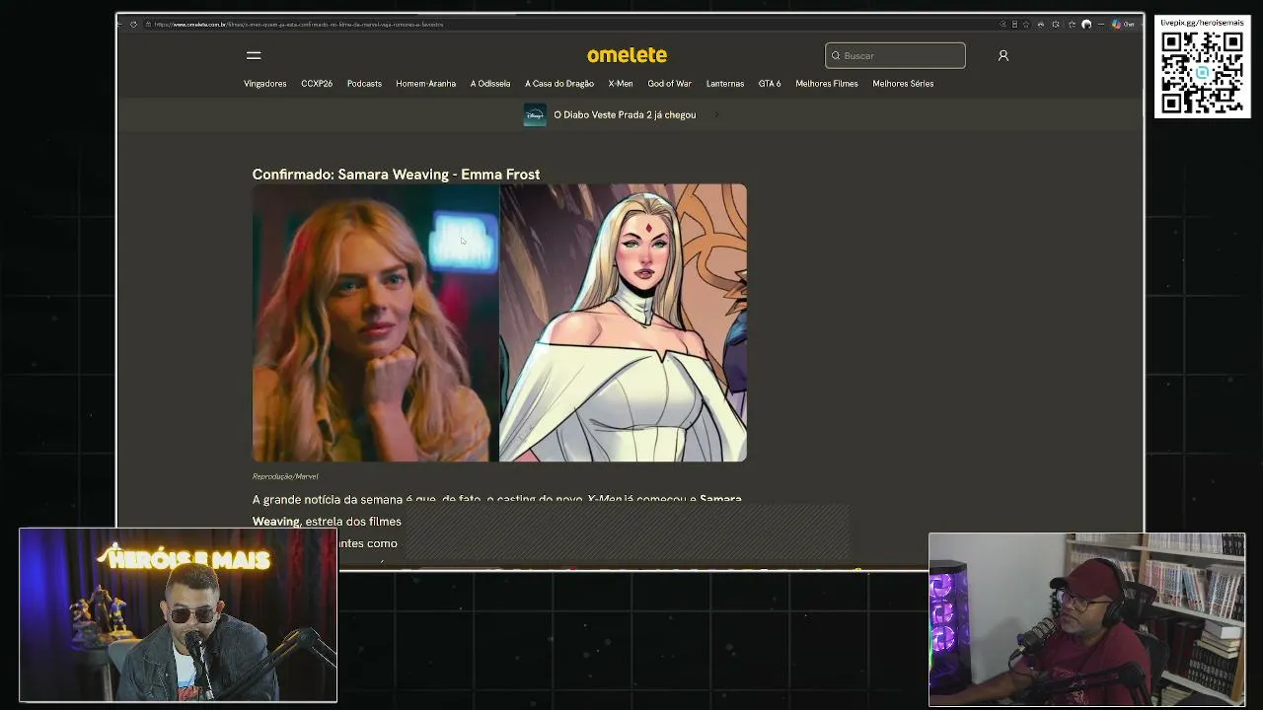Screen dimensions: 1263x710
Task: Click the livepix.gg/heroisemais text
Action: coord(1202,23)
